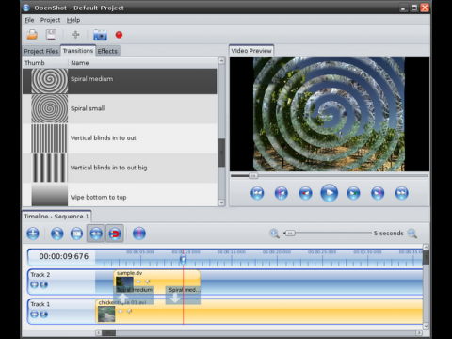
Task: Toggle Track 1 audio mute icon
Action: (x=44, y=315)
